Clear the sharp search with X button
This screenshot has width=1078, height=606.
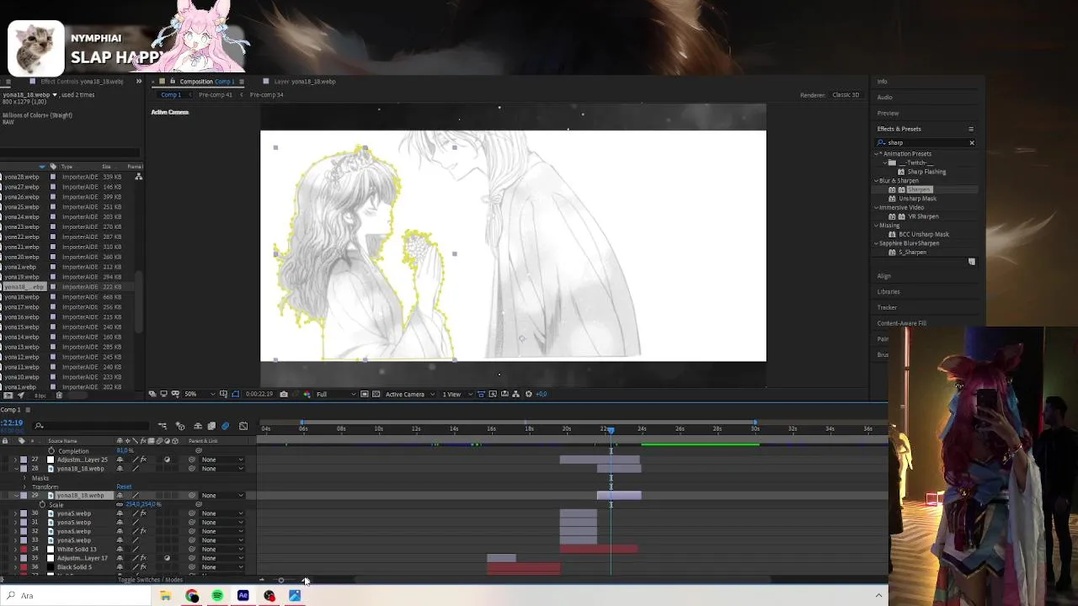[971, 143]
